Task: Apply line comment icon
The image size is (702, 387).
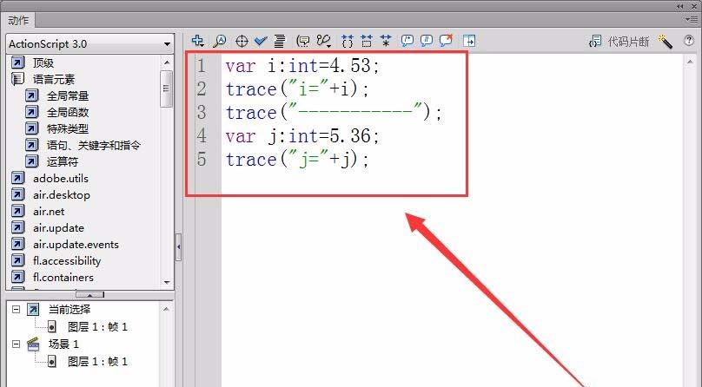Action: click(427, 41)
